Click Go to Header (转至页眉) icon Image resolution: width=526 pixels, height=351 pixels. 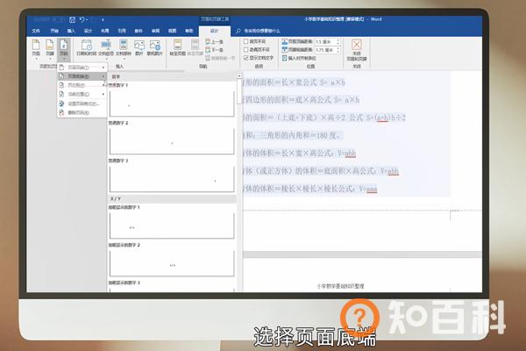point(177,47)
